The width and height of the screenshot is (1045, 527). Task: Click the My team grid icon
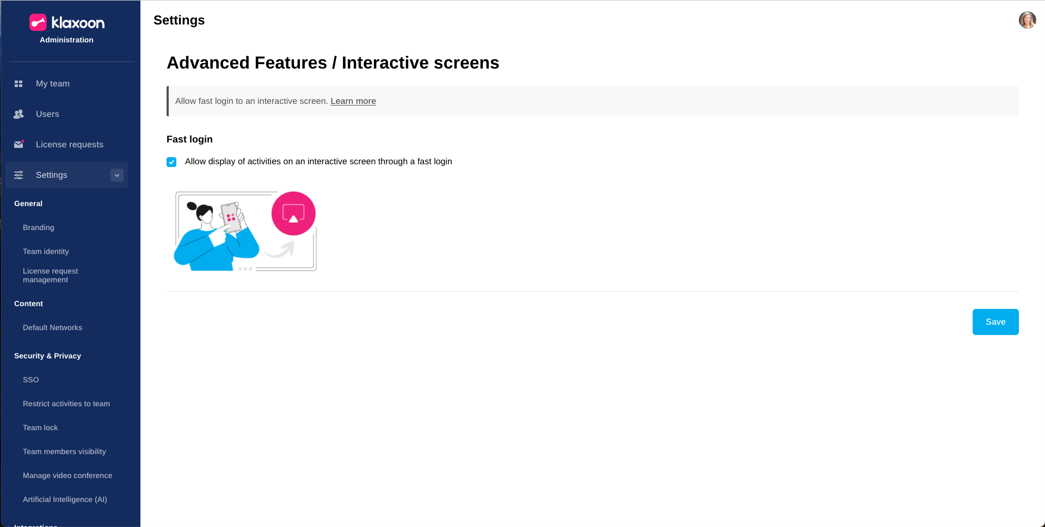19,84
